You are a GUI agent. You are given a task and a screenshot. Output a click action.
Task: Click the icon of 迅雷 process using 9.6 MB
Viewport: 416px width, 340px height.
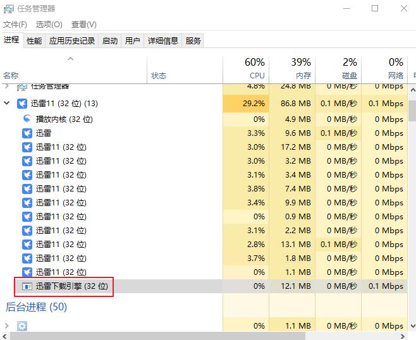(27, 133)
